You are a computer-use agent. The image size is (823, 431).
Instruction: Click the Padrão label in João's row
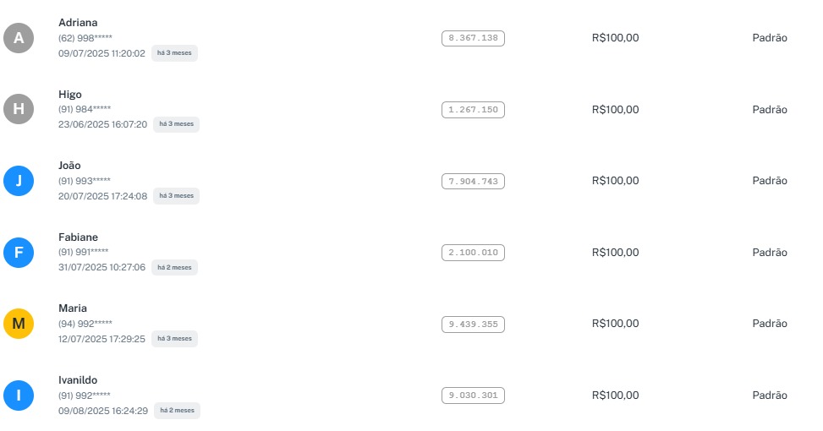770,181
